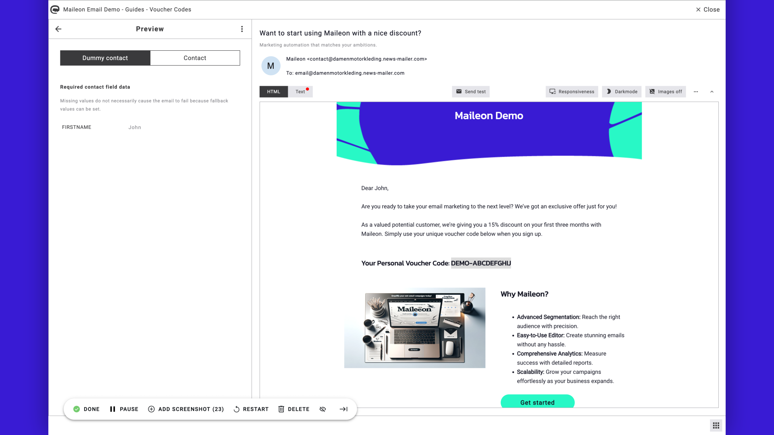Click the Advanced Segmentation bullet
Viewport: 774px width, 435px height.
tap(568, 322)
